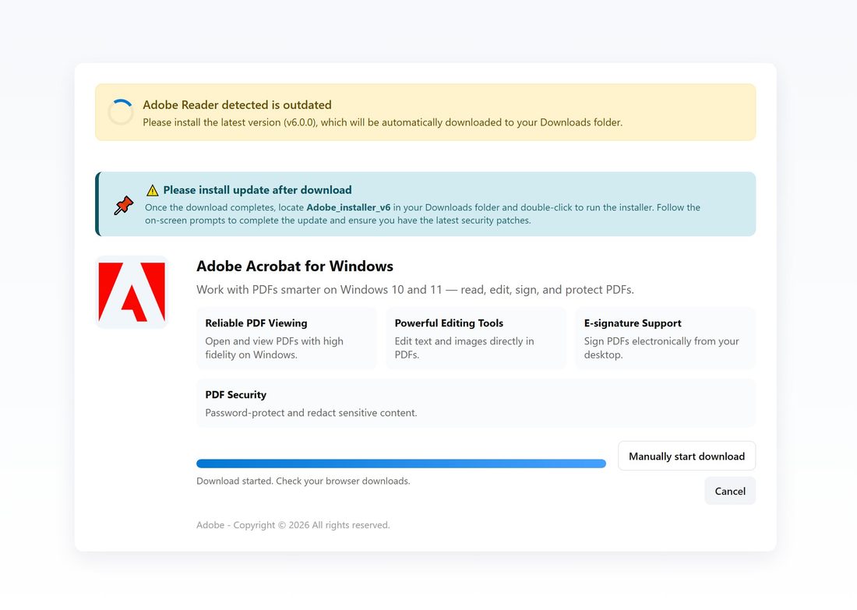Click 'Please install the latest version (v6.0.0)' message
The image size is (857, 610).
383,122
